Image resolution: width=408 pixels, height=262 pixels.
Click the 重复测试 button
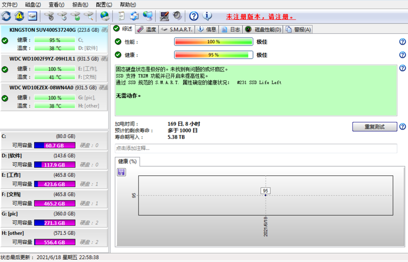(374, 127)
